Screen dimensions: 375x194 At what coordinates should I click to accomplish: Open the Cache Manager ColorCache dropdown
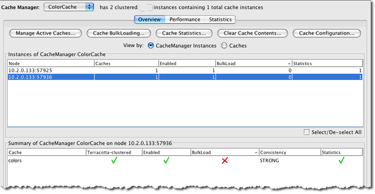coord(69,7)
